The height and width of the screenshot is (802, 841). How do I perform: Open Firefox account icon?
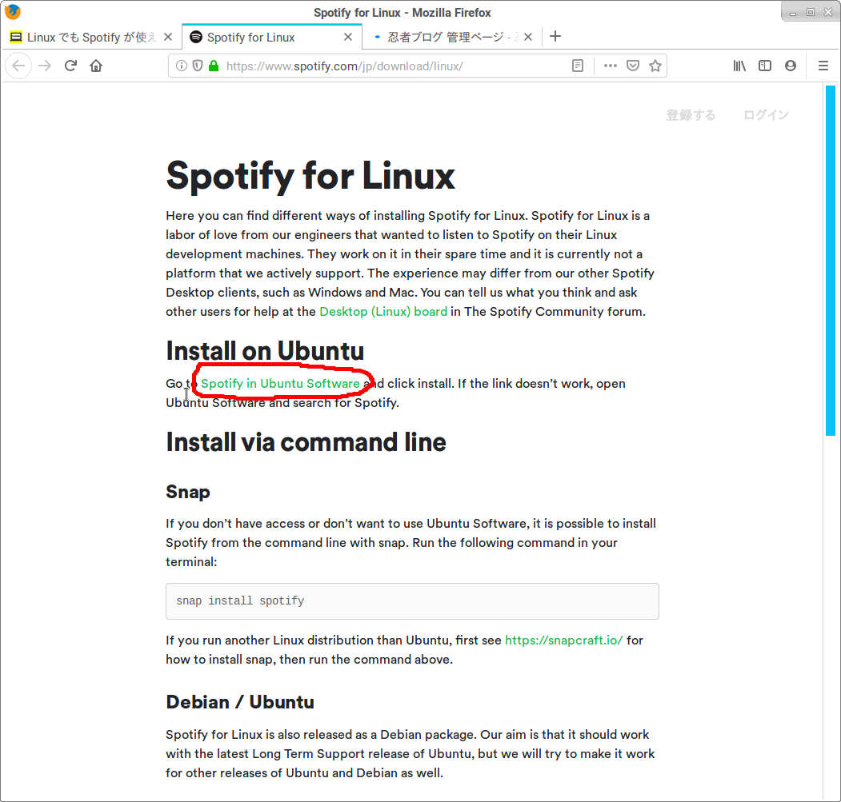click(x=791, y=66)
